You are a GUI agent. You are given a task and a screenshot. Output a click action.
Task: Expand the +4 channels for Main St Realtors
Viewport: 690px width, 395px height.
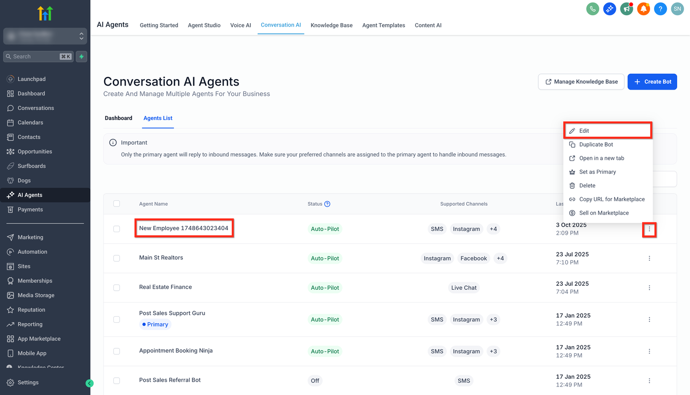click(x=500, y=258)
